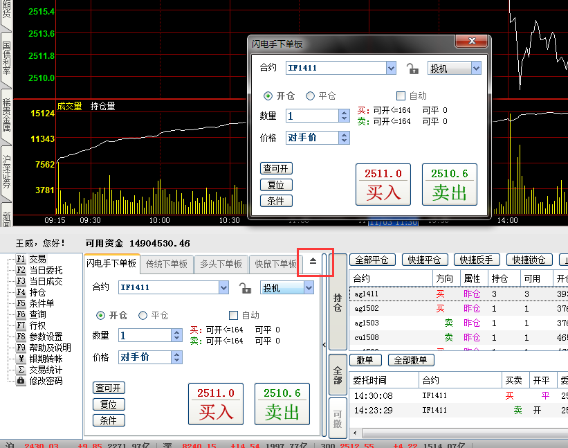The image size is (568, 448).
Task: Click the 全部平仓 button
Action: point(374,260)
